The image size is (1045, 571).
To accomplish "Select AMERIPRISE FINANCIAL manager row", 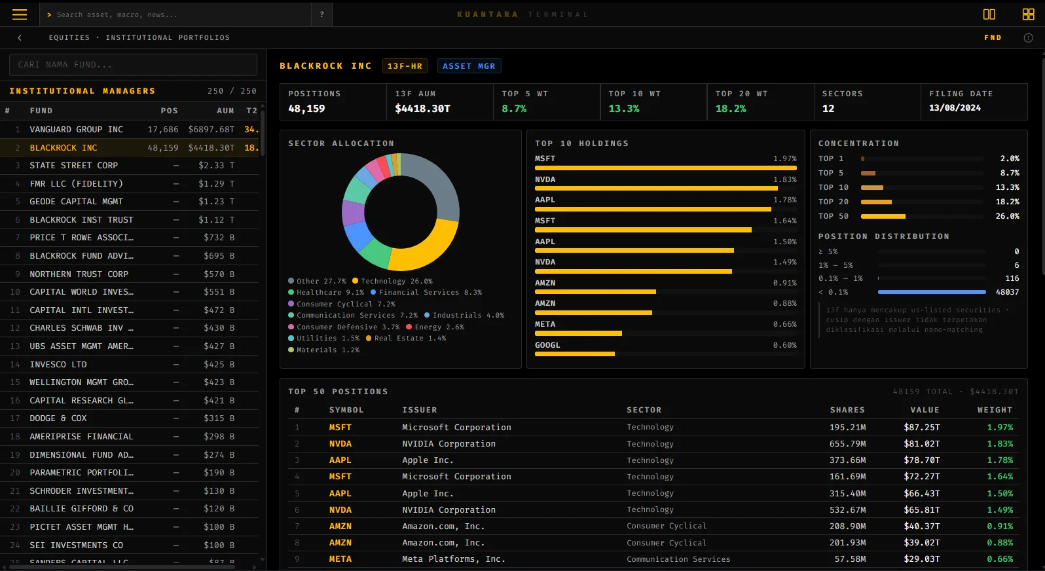I will [131, 437].
